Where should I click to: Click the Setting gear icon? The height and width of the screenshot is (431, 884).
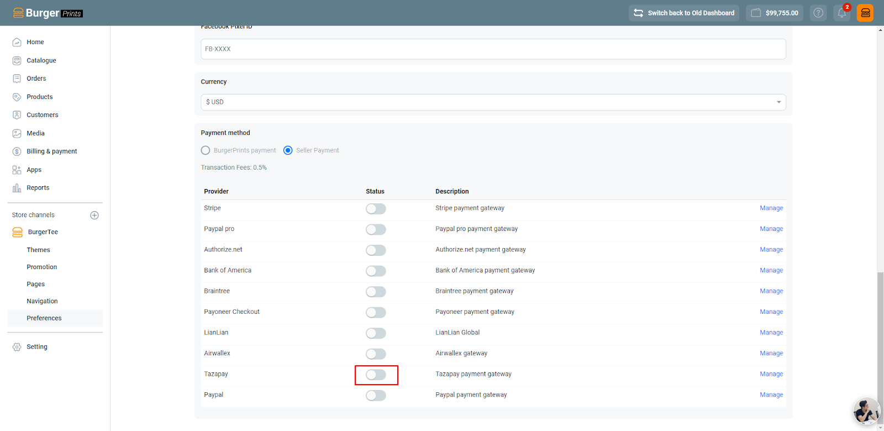[x=17, y=347]
